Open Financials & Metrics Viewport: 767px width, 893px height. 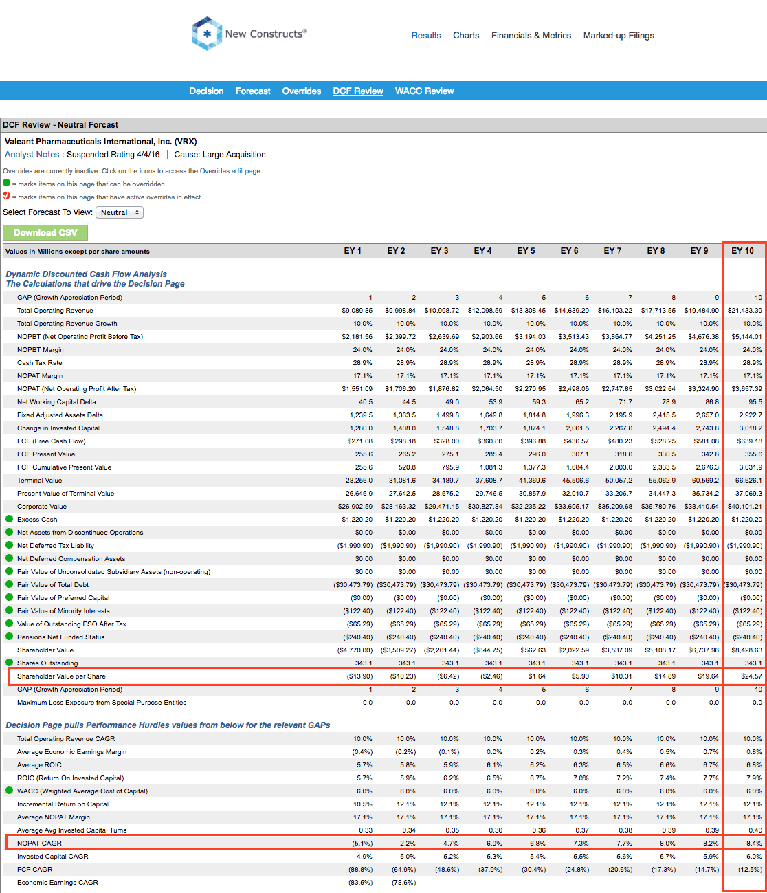531,36
